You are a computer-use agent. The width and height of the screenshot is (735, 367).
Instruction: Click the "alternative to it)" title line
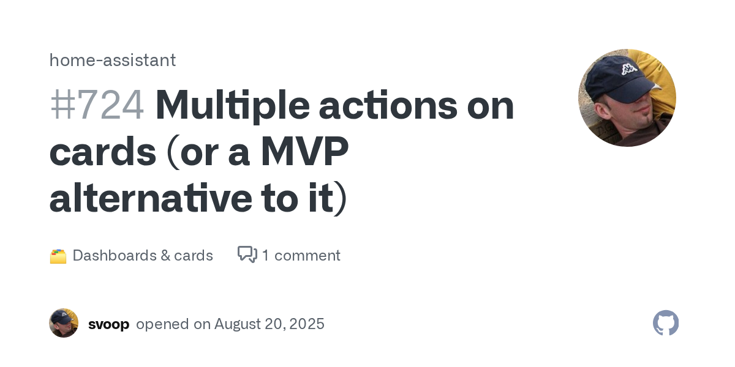coord(198,199)
